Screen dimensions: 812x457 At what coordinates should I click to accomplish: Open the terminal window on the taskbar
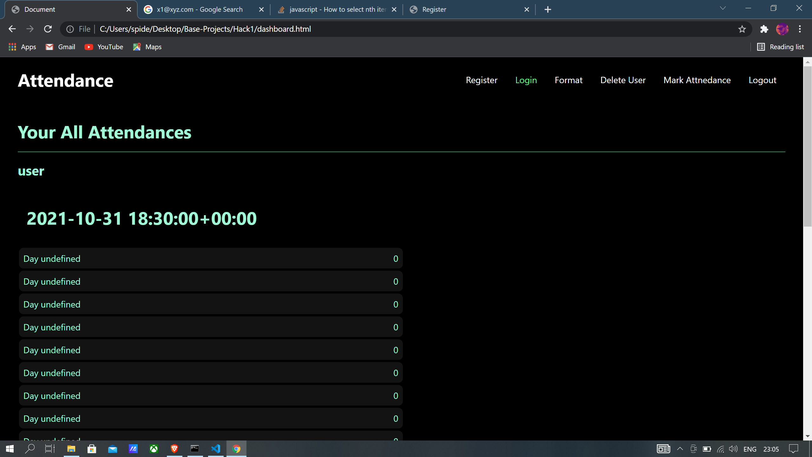click(195, 449)
